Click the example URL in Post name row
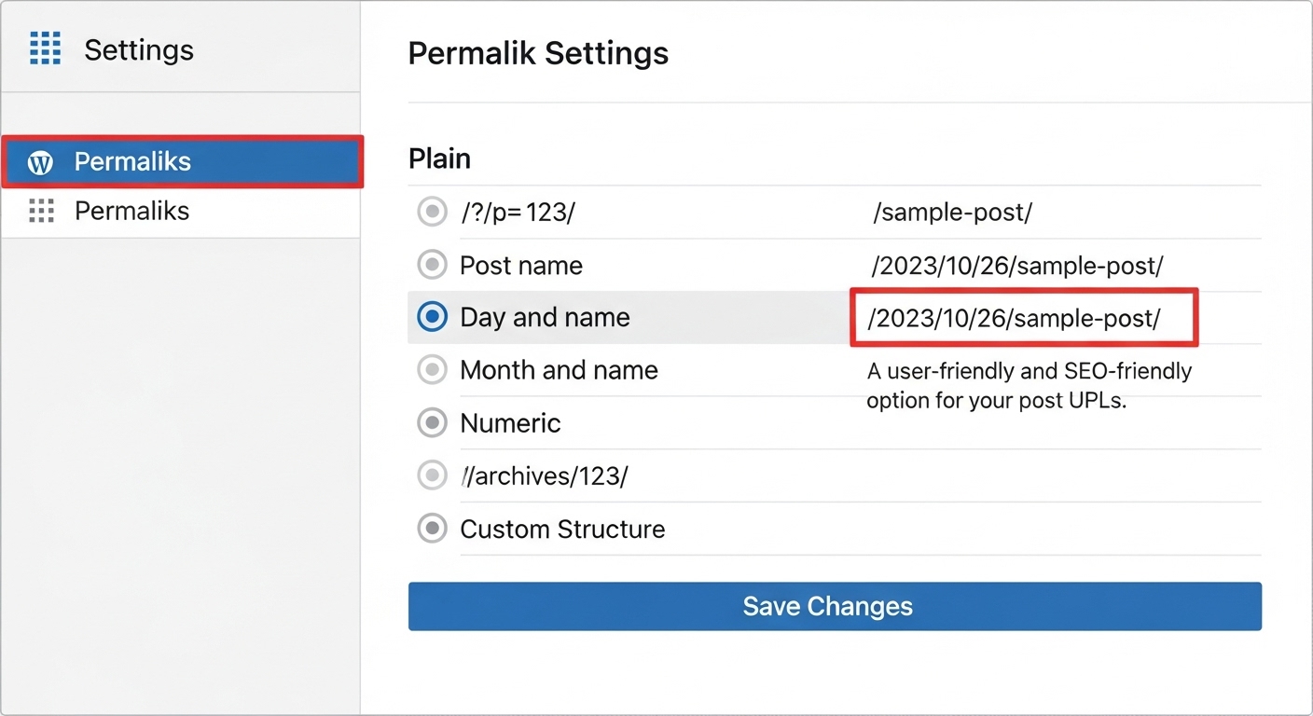Image resolution: width=1313 pixels, height=716 pixels. 1016,266
